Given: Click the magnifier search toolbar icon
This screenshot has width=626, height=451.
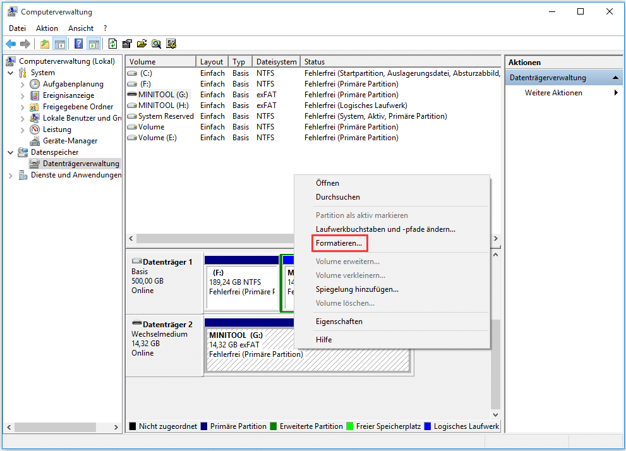Looking at the screenshot, I should pos(156,44).
